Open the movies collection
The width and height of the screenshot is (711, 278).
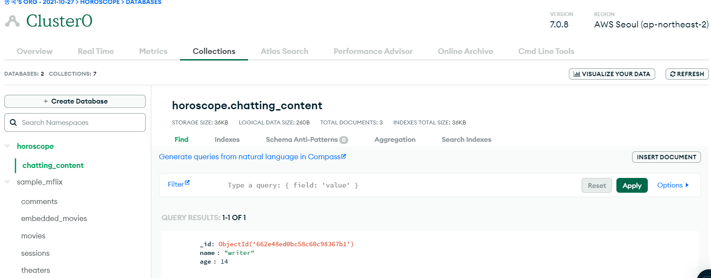pos(33,236)
